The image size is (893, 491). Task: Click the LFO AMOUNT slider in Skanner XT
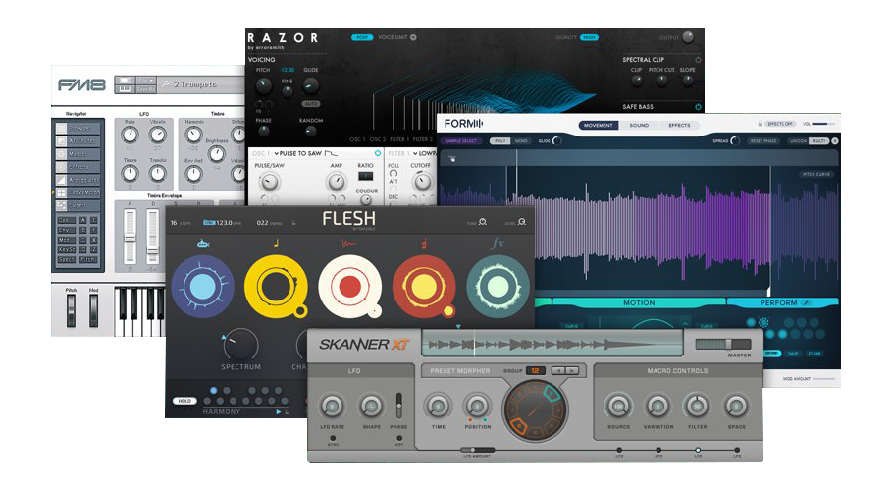click(478, 450)
